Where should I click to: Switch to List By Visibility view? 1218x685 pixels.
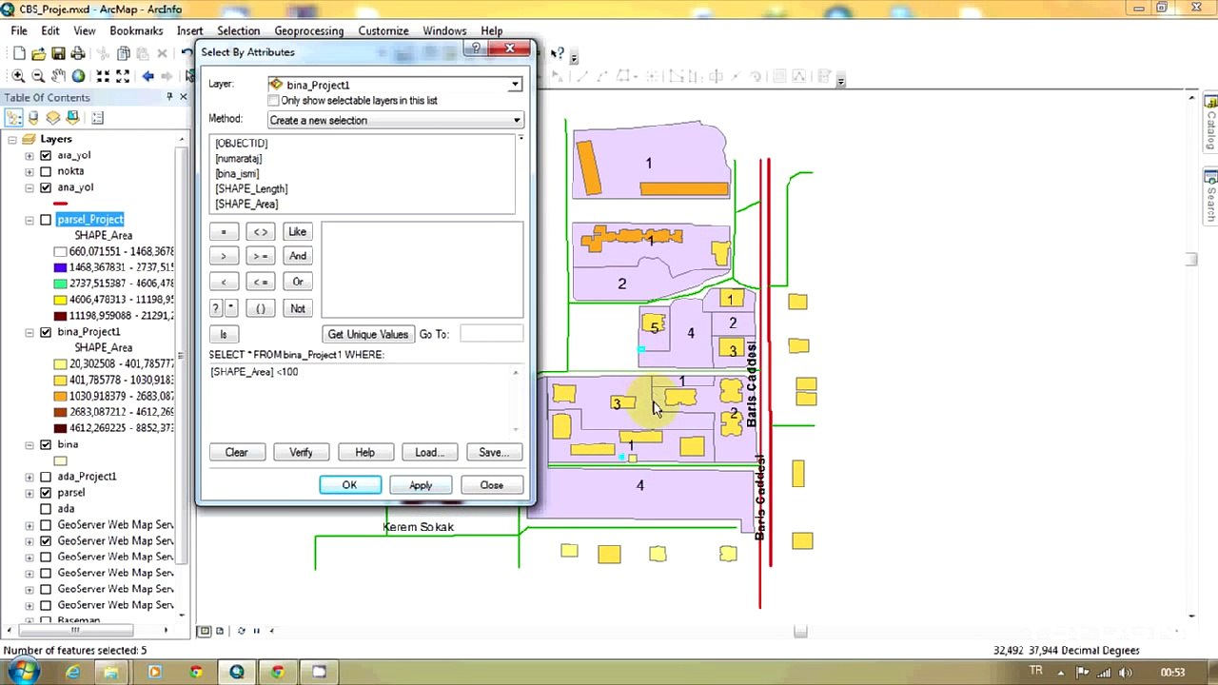tap(53, 118)
